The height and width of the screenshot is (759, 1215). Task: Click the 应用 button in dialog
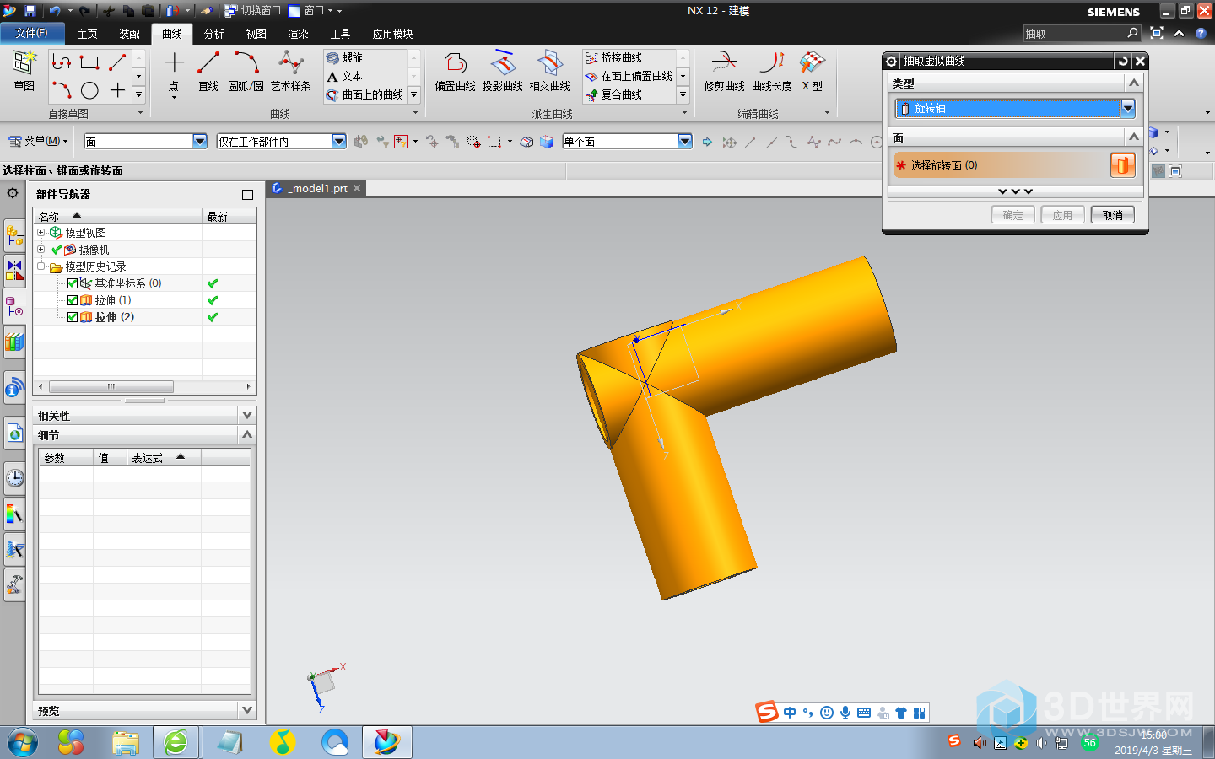(1063, 215)
